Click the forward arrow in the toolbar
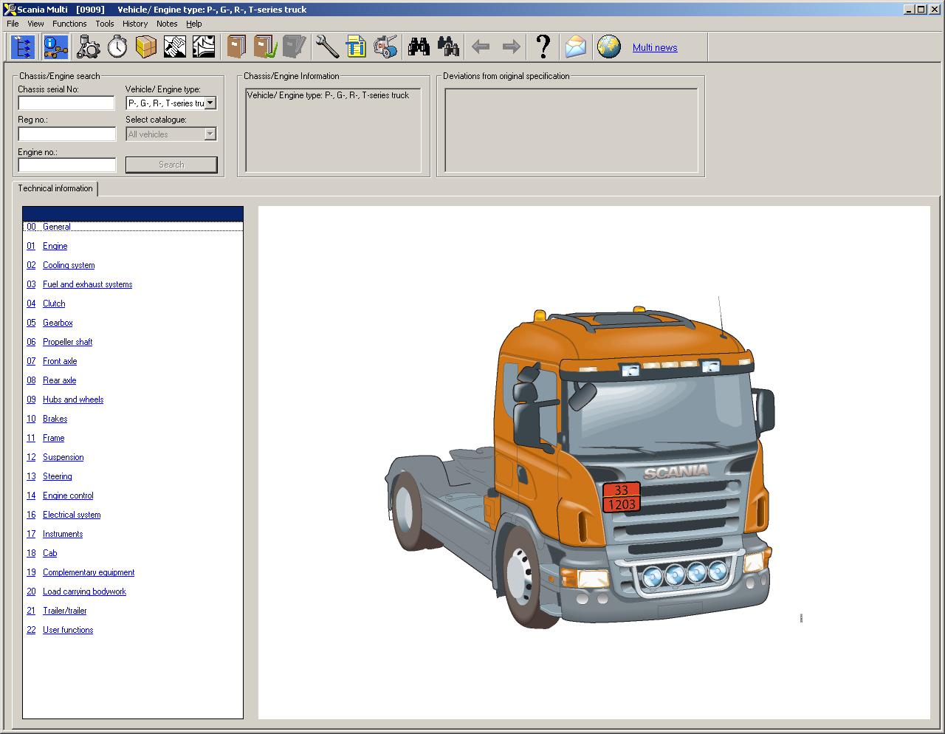The height and width of the screenshot is (734, 945). [511, 47]
